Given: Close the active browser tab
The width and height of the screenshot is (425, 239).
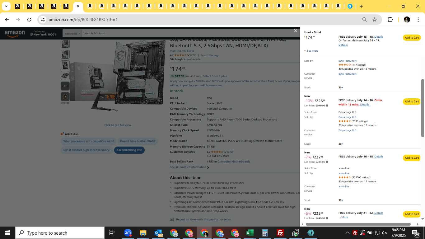Looking at the screenshot, I should (78, 6).
